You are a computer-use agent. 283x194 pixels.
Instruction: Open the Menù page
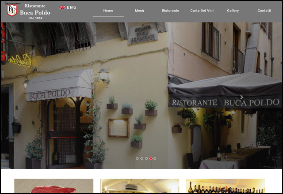click(139, 11)
